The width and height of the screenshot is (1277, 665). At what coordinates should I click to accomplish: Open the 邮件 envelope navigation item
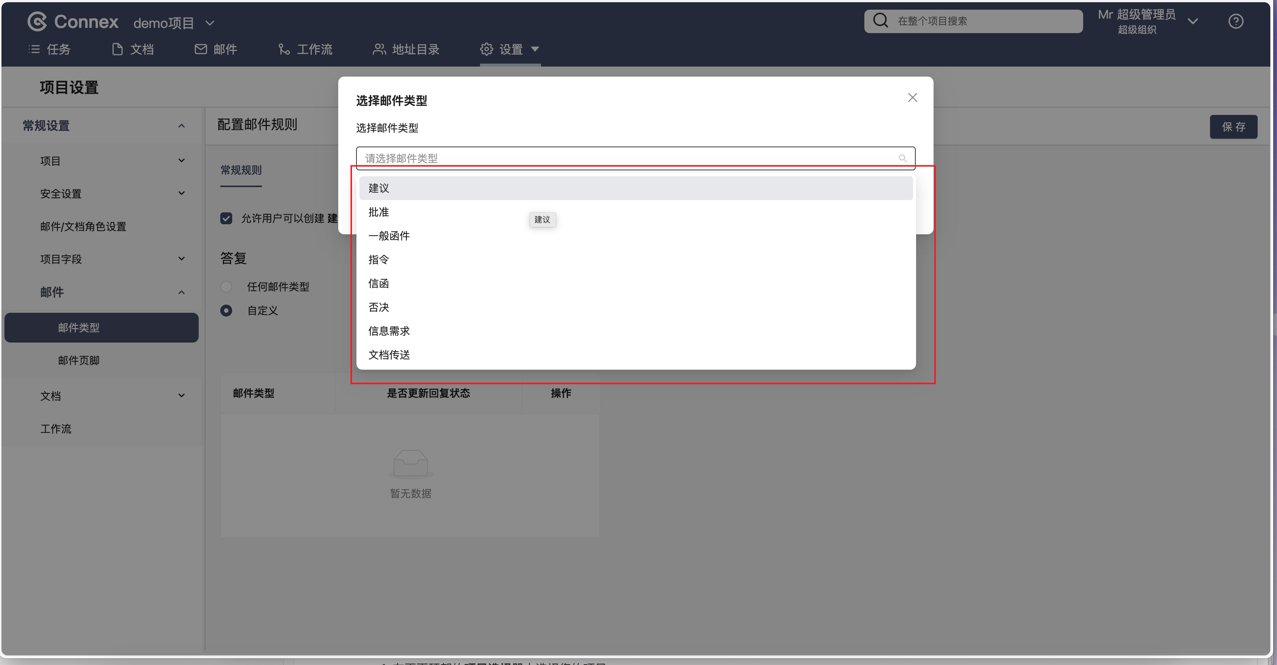(x=216, y=49)
